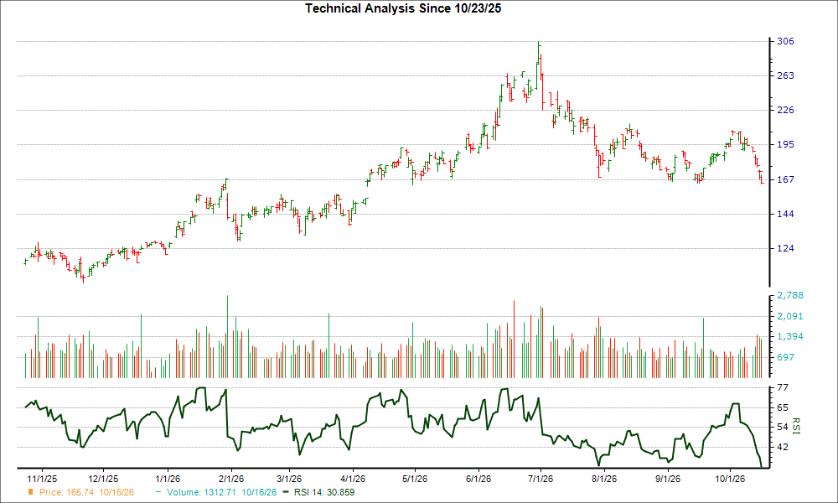Click the 5/1/26 date label
838x503 pixels.
pos(415,479)
